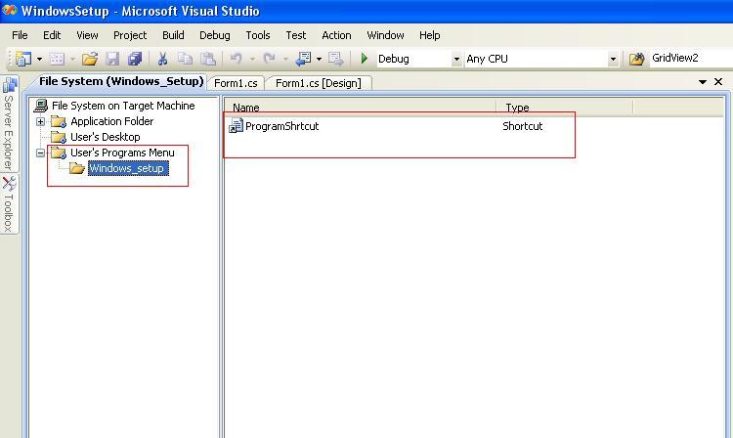Click the Save All icon
The height and width of the screenshot is (438, 733).
click(x=135, y=59)
